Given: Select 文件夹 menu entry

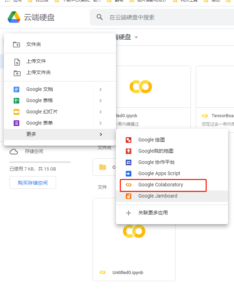Looking at the screenshot, I should coord(60,45).
